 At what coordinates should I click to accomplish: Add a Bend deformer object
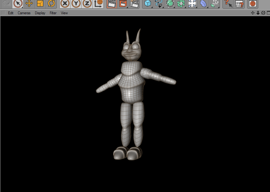(x=203, y=3)
